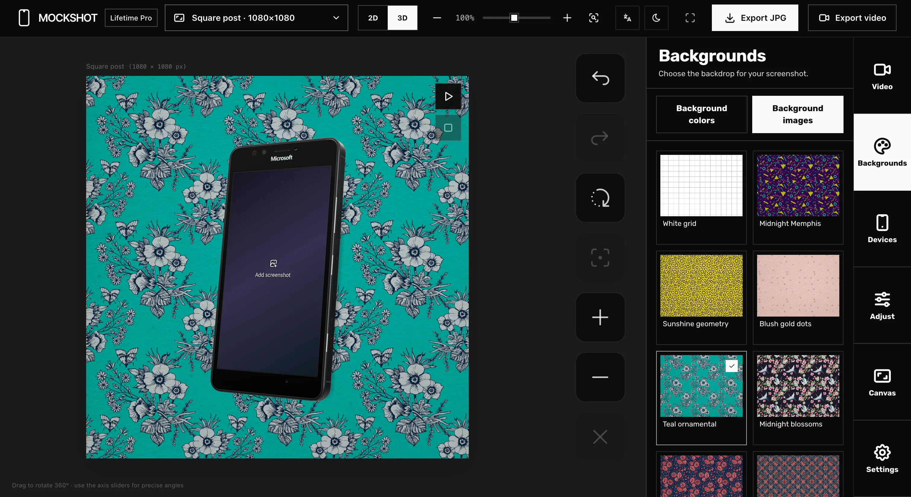Play the canvas animation preview
Image resolution: width=911 pixels, height=497 pixels.
(x=448, y=96)
